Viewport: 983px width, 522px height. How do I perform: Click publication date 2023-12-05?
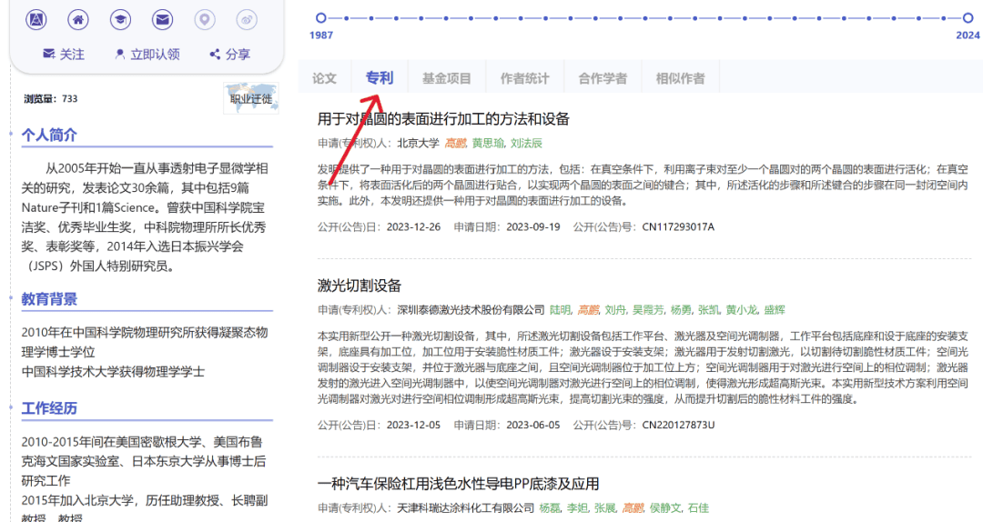(413, 425)
